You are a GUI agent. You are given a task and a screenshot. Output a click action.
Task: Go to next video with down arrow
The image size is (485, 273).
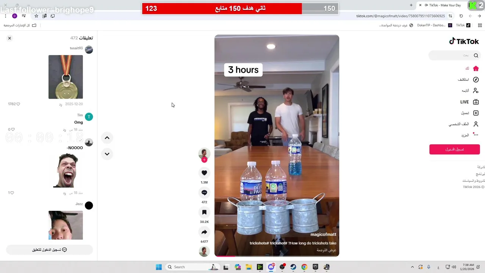coord(107,154)
